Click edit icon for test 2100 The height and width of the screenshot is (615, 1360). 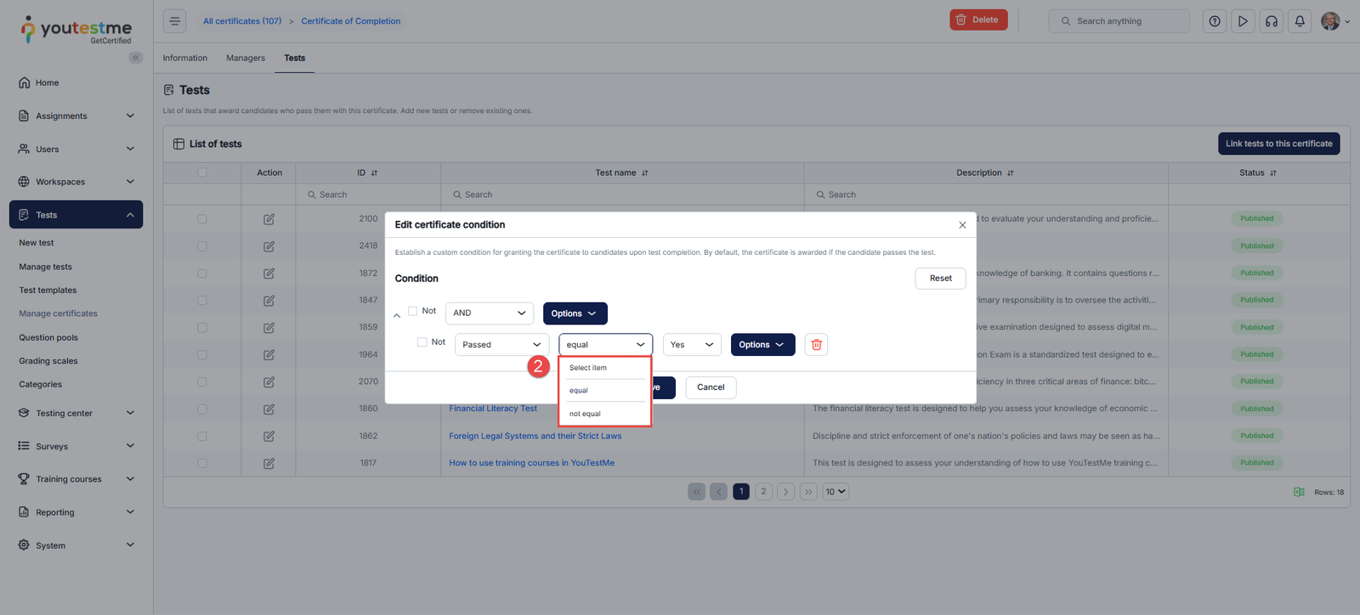coord(269,219)
